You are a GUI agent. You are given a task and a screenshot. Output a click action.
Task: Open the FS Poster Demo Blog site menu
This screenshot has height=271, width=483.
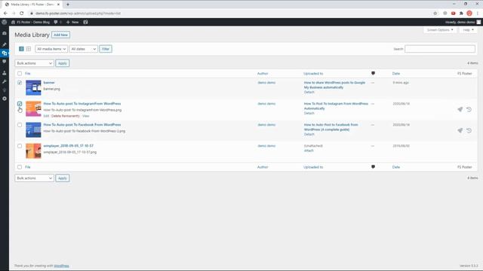tap(30, 22)
